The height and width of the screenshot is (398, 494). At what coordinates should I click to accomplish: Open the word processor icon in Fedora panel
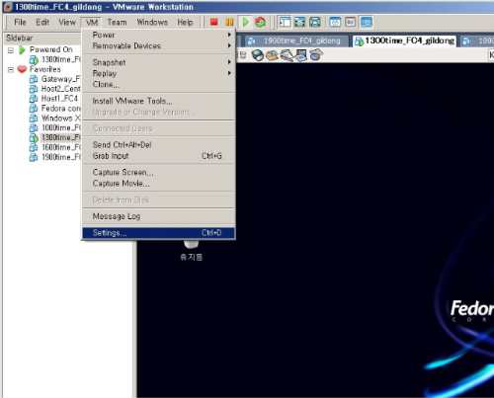287,55
